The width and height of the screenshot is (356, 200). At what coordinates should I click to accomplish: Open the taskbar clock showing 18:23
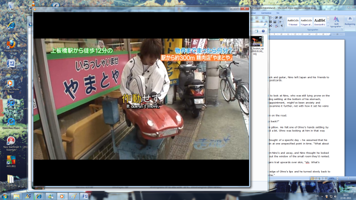pos(346,196)
